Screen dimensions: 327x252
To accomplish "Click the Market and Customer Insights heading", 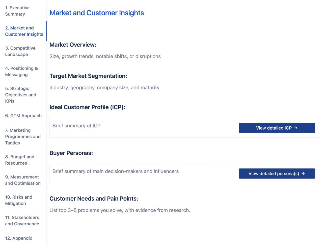I will pos(97,13).
